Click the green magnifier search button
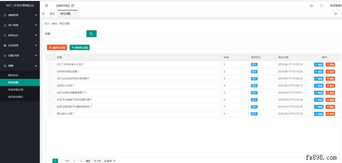 click(x=91, y=34)
